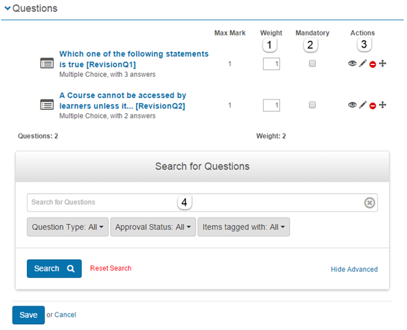Click move handle icon for RevisionQ2
Viewport: 407px width, 330px height.
tap(383, 105)
